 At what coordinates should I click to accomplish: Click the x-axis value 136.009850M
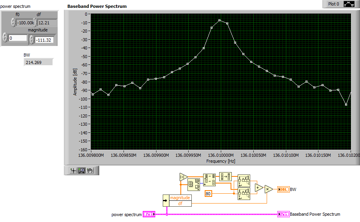(124, 155)
